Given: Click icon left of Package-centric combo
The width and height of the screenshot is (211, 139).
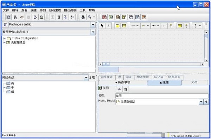Looking at the screenshot, I should click(x=5, y=25).
